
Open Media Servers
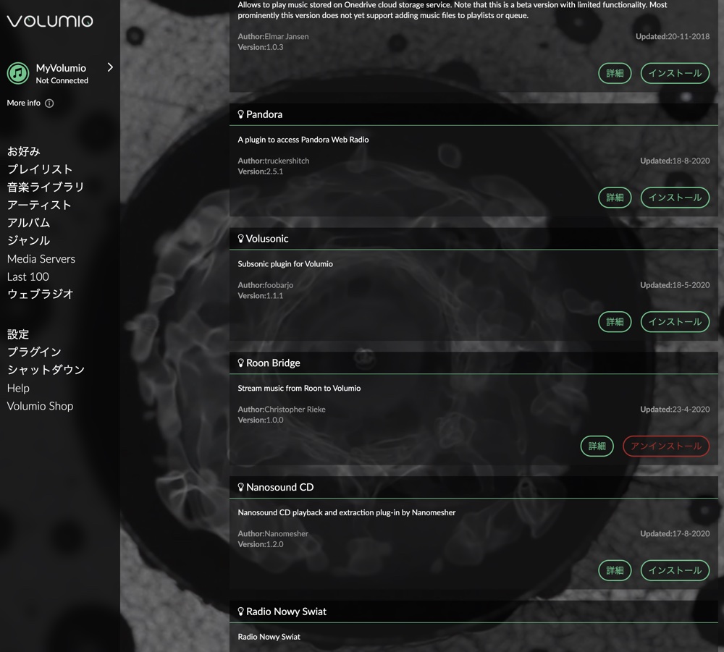pos(41,259)
